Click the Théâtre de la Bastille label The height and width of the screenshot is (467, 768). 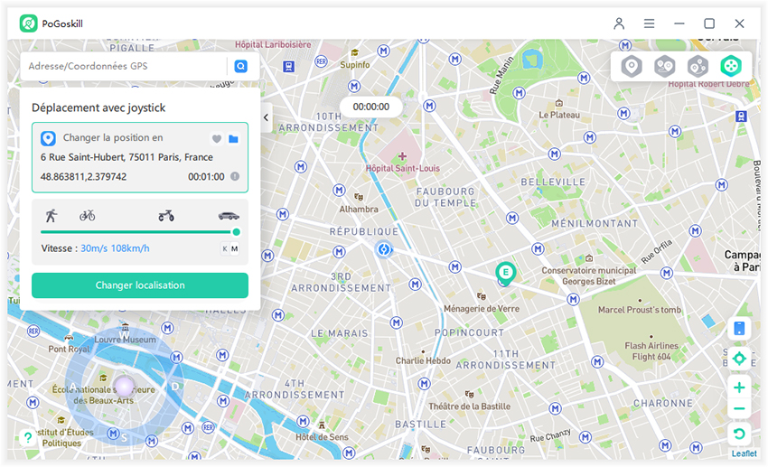pos(469,406)
